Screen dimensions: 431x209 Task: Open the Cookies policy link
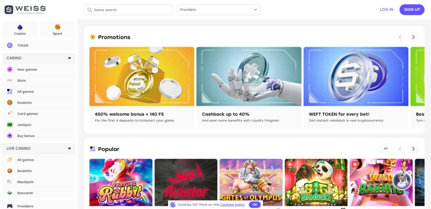tap(232, 205)
